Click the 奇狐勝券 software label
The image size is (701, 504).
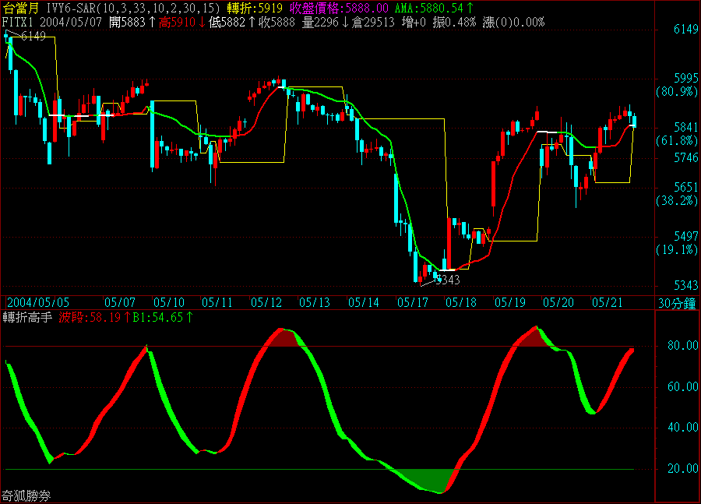[x=26, y=495]
